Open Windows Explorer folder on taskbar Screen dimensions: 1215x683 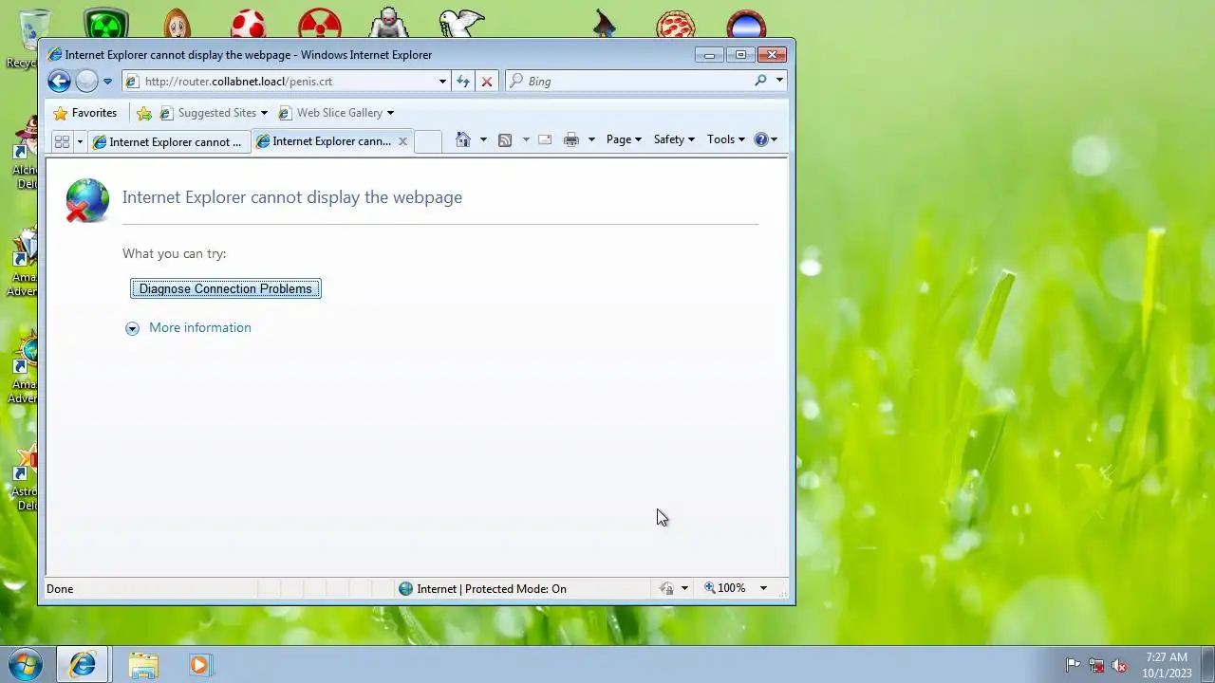(x=143, y=665)
